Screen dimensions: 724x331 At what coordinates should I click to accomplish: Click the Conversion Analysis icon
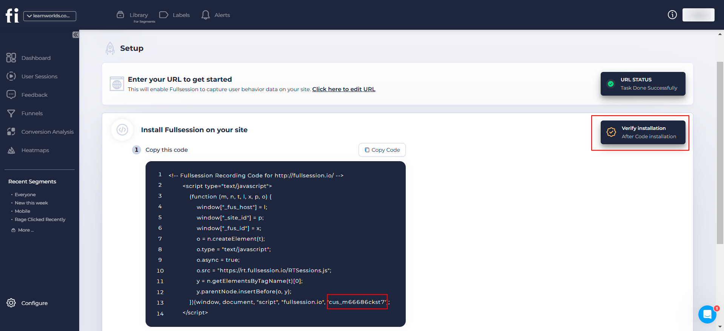click(x=11, y=131)
